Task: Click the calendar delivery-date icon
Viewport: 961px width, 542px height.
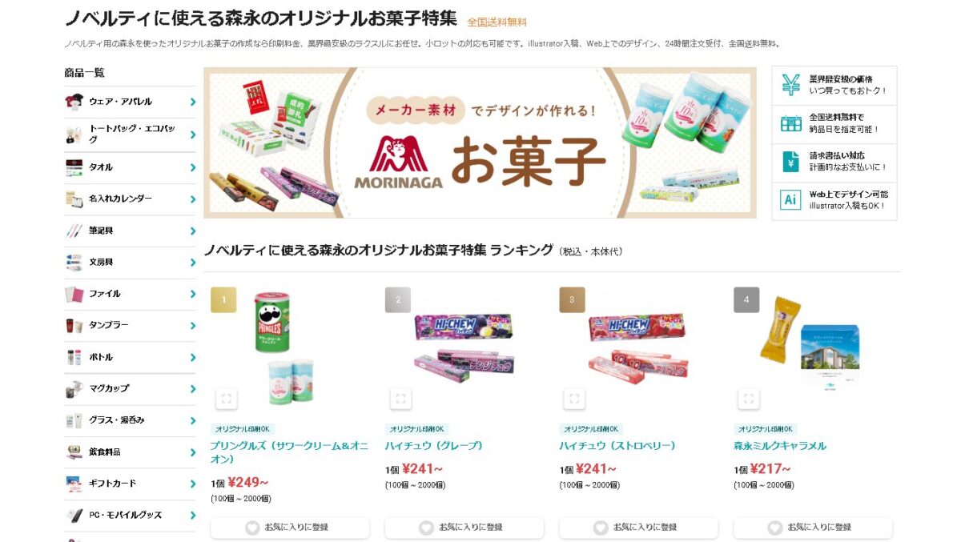Action: click(x=790, y=123)
